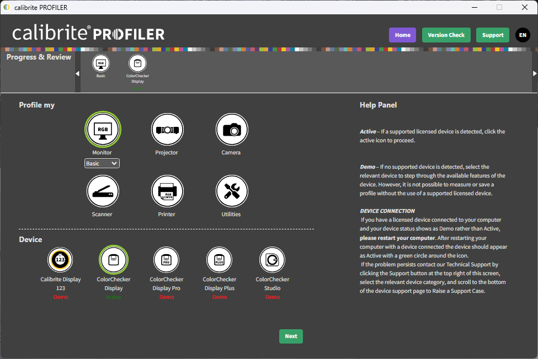Click the 'Projector' label
The image size is (538, 359).
coord(167,153)
